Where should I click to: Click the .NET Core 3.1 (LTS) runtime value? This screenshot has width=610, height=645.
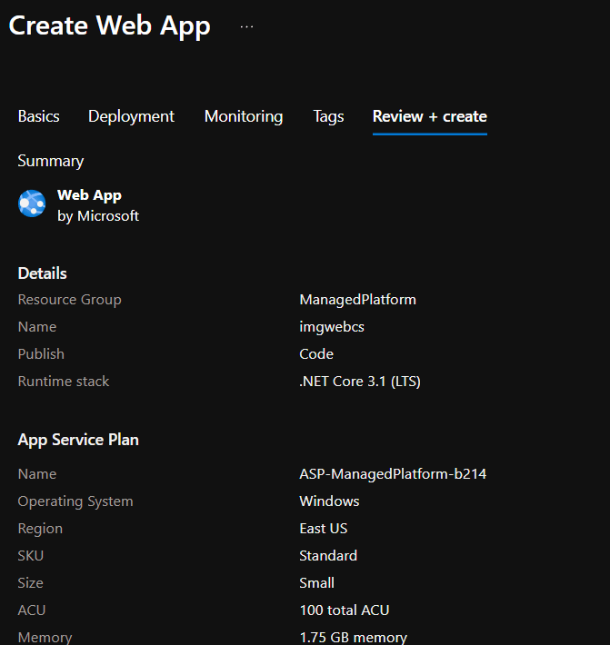[359, 382]
